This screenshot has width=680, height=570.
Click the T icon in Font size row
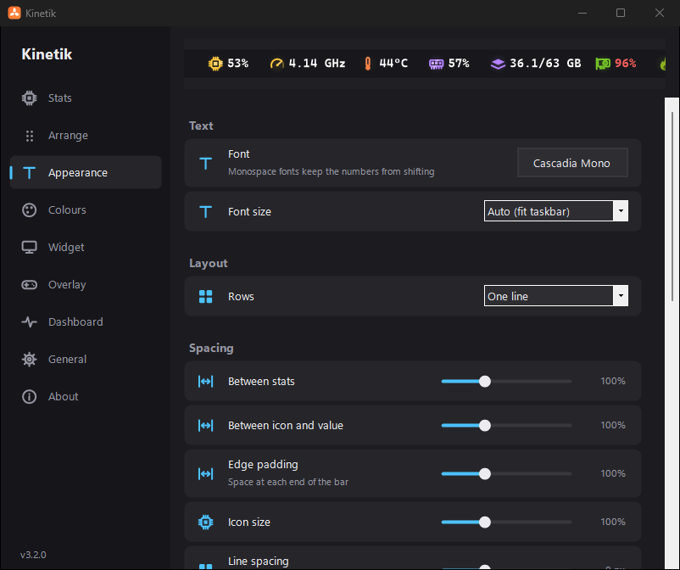click(205, 212)
